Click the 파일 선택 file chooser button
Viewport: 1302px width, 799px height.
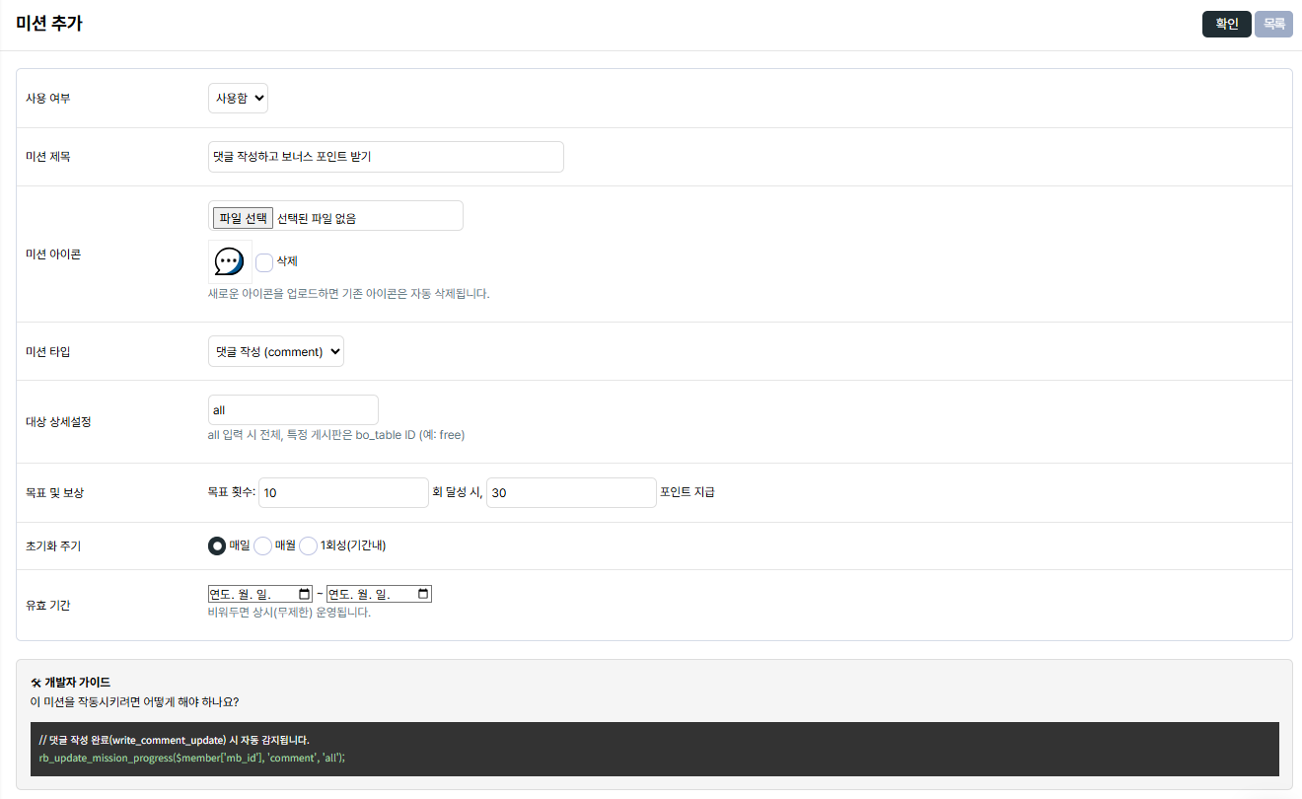(x=243, y=217)
